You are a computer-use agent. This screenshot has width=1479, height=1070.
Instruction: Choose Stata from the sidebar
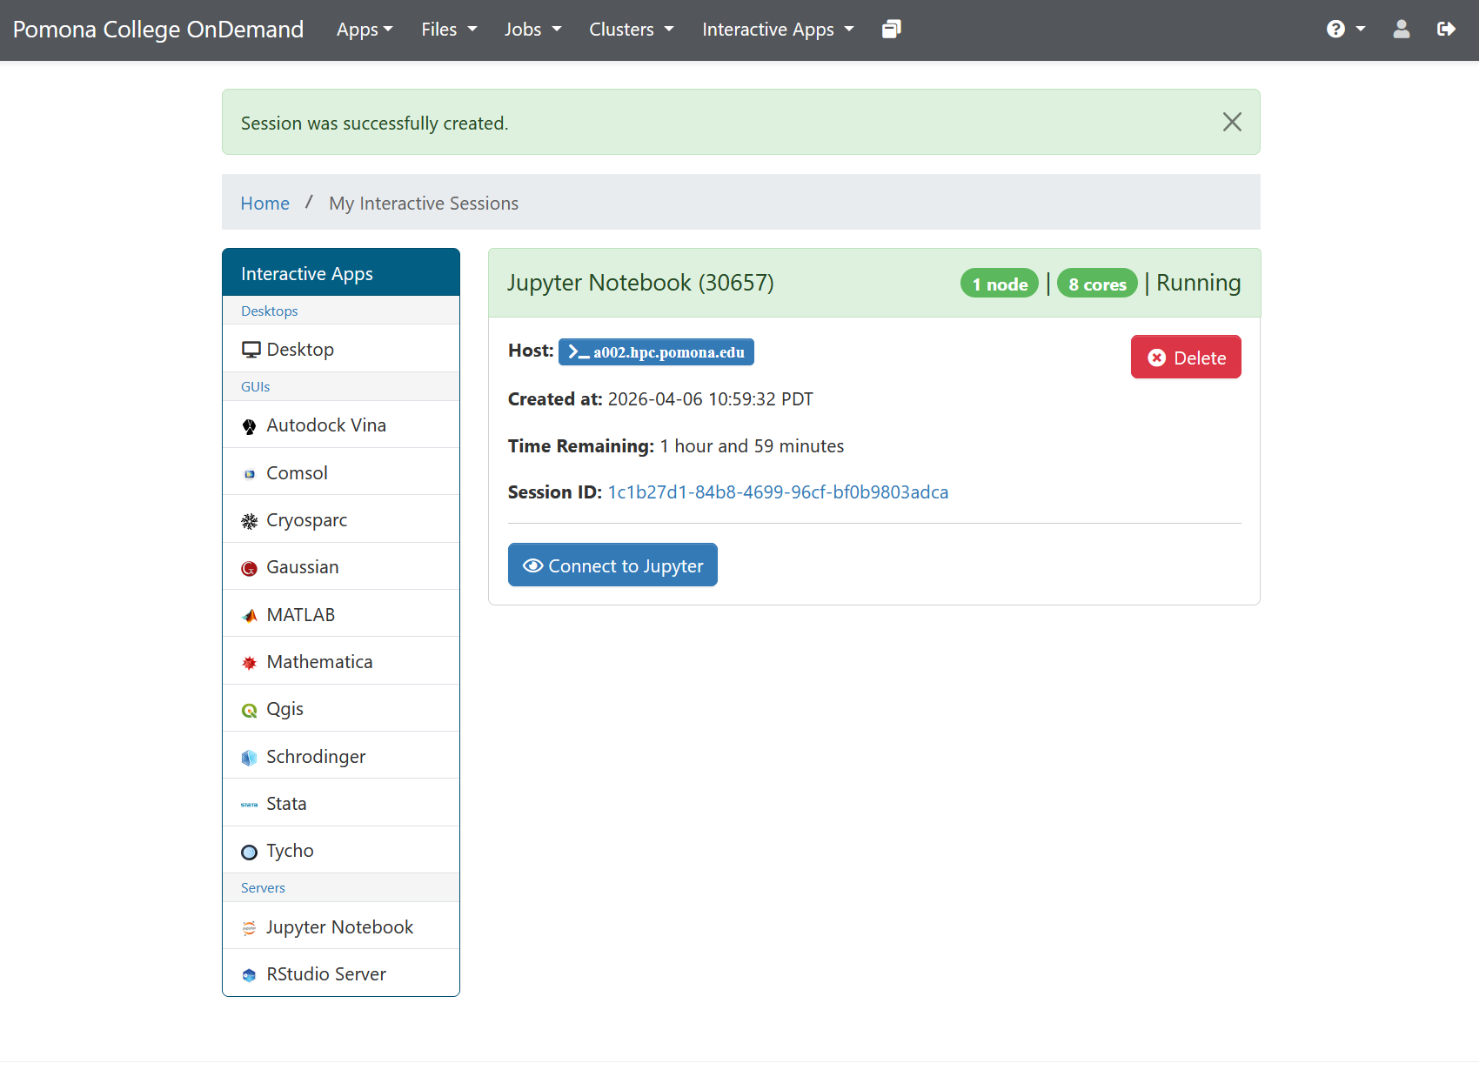341,803
